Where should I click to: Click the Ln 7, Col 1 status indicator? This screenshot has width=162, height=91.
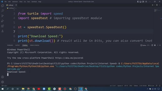(x=113, y=86)
